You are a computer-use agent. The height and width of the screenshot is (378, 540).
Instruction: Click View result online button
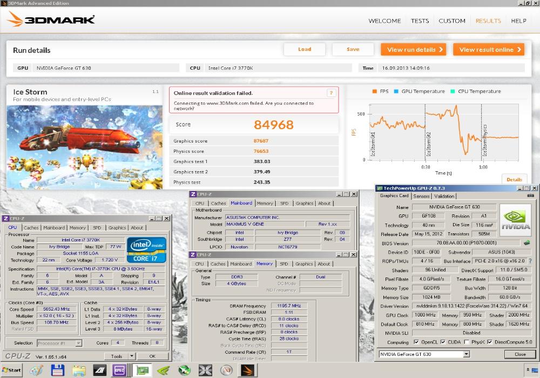(x=489, y=50)
